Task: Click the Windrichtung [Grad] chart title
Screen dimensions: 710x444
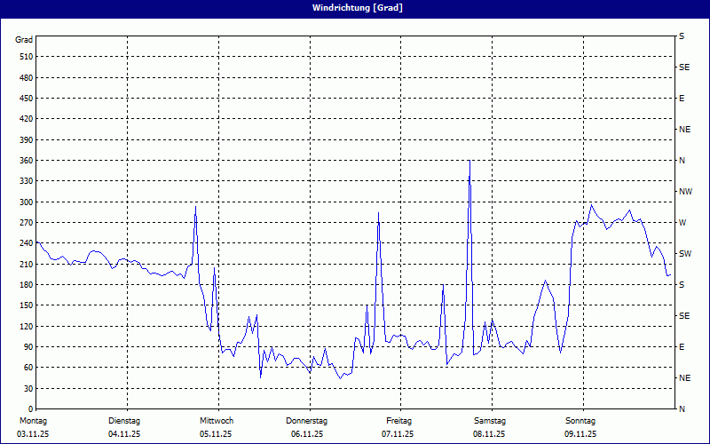Action: coord(354,8)
